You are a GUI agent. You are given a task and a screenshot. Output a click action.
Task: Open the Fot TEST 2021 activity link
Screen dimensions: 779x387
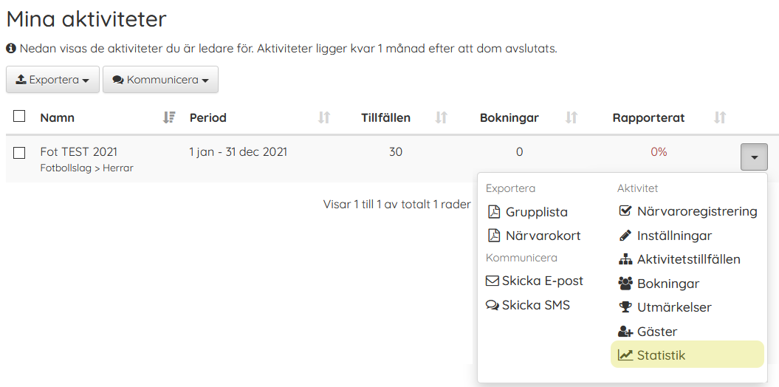(79, 151)
